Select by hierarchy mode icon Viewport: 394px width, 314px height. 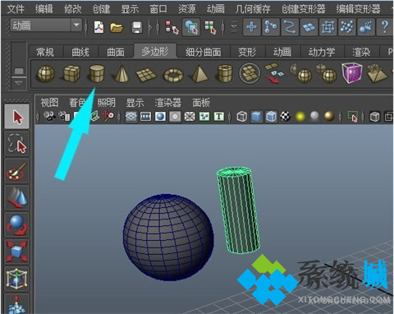172,27
